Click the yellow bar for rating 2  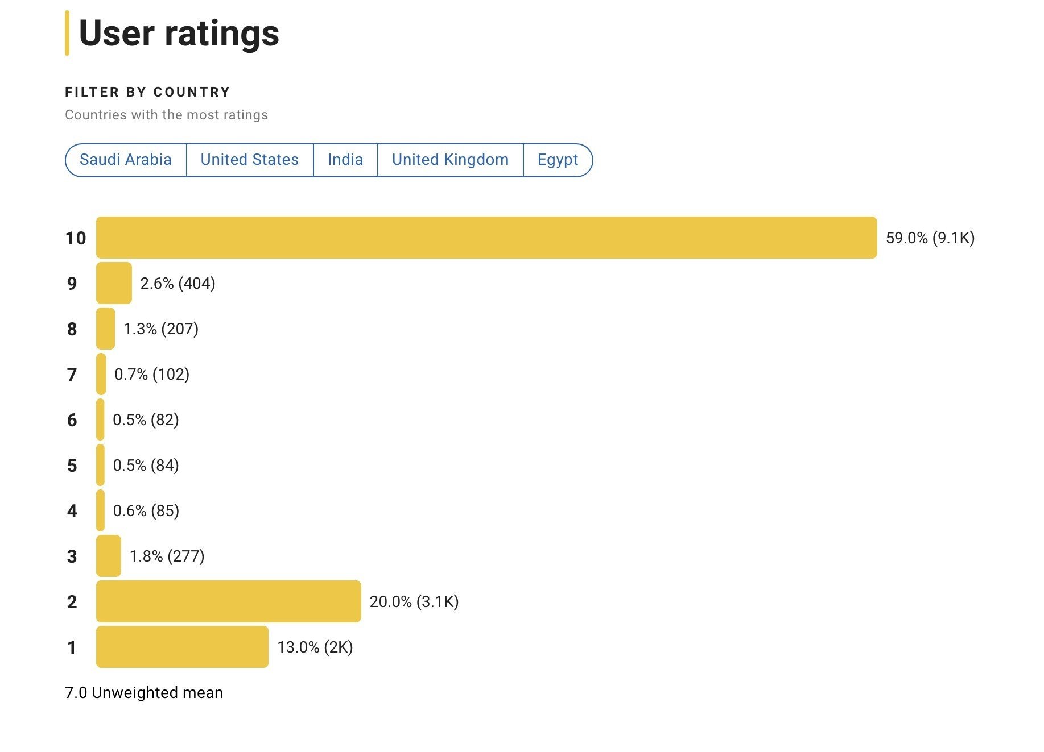228,601
